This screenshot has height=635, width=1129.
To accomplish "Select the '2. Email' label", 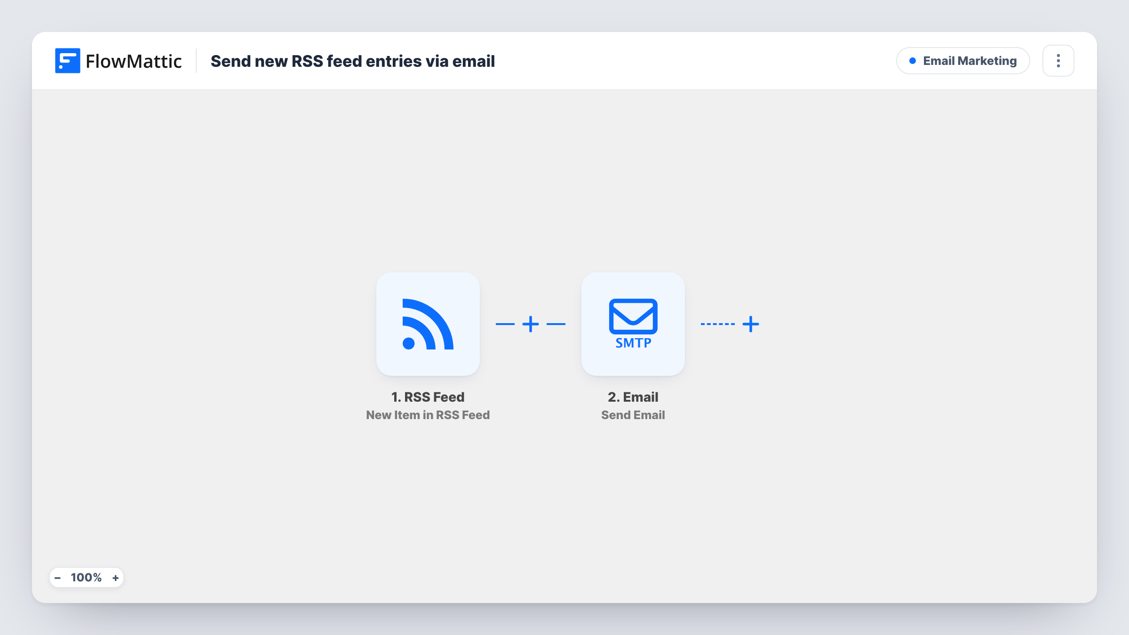I will (633, 397).
